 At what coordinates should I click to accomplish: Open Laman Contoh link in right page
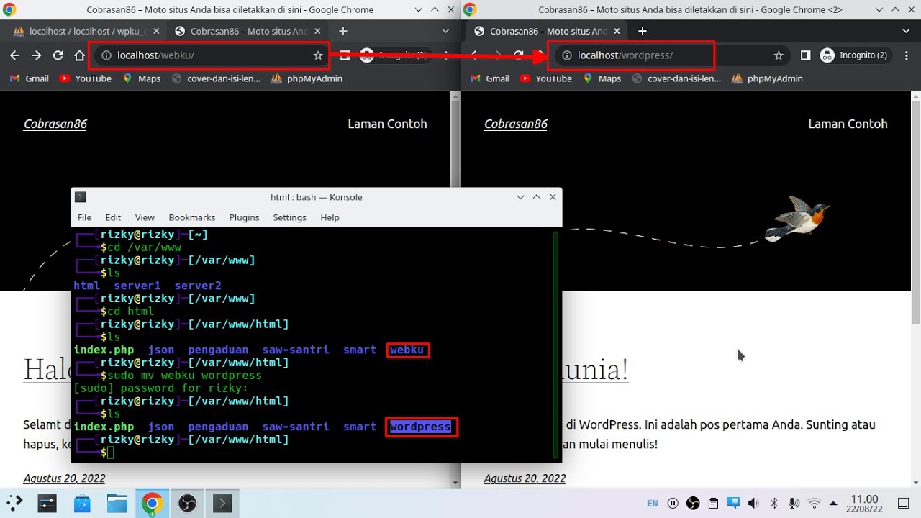coord(848,124)
